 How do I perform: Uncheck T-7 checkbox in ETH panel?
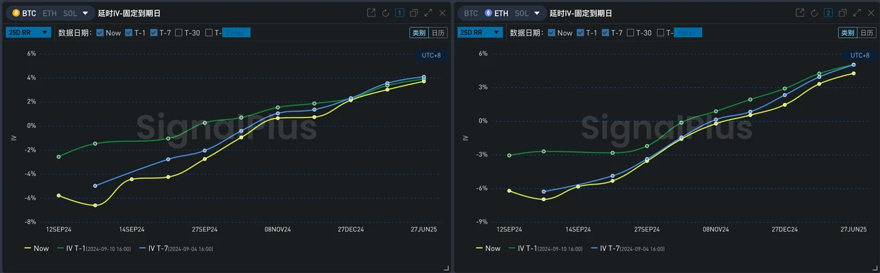pos(605,32)
